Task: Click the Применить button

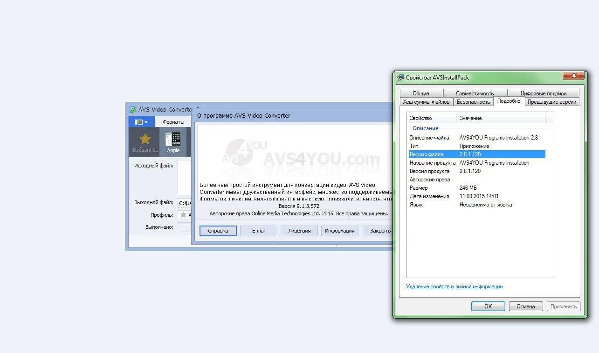Action: (564, 306)
